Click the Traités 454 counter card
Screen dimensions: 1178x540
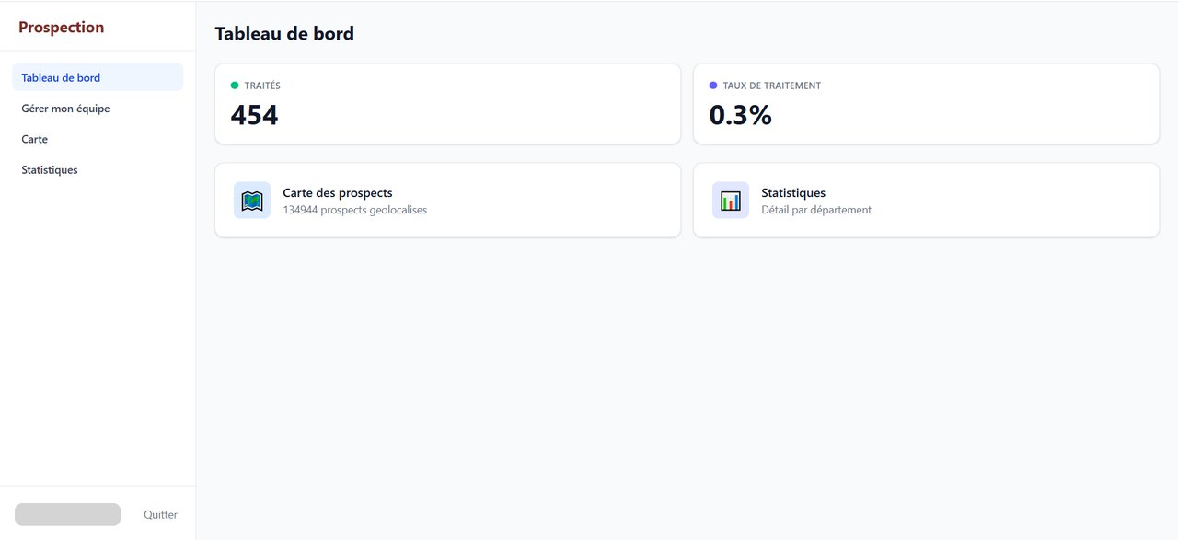click(x=447, y=104)
